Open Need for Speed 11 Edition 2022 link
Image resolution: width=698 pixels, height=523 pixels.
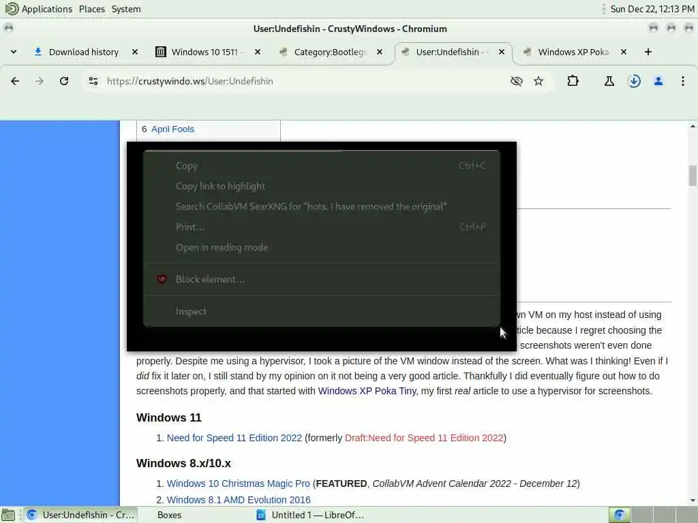pyautogui.click(x=234, y=438)
